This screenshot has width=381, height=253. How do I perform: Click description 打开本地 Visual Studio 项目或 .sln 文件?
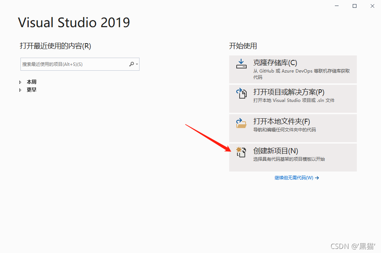(x=294, y=100)
